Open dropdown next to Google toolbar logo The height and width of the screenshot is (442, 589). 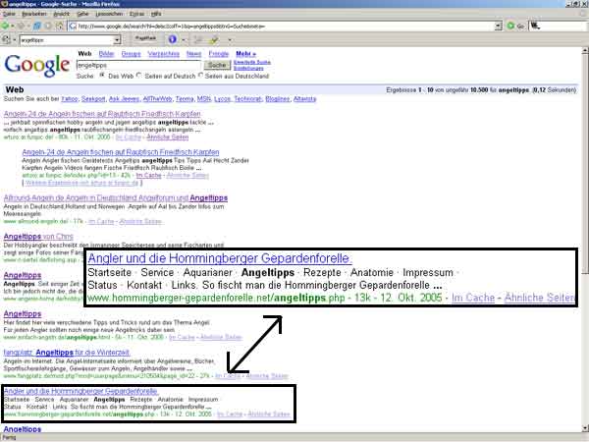(x=15, y=40)
